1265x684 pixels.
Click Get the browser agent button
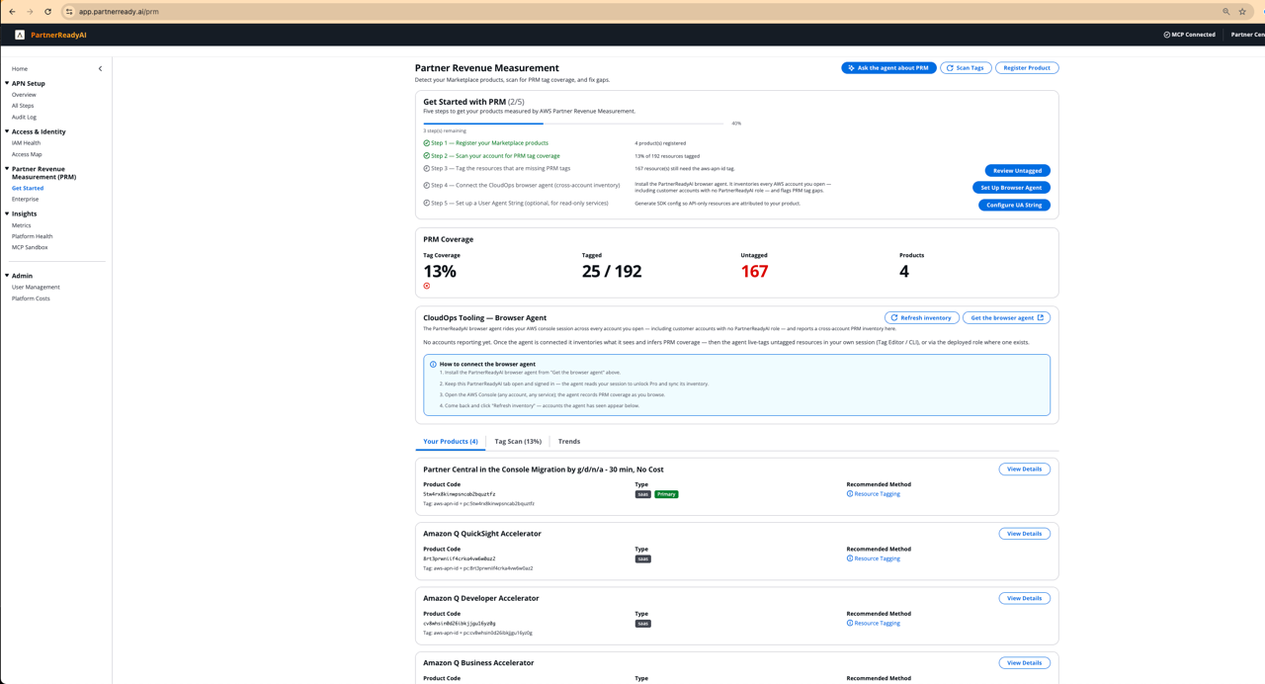coord(1006,318)
